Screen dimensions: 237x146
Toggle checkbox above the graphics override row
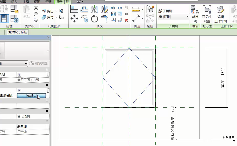pos(19,90)
